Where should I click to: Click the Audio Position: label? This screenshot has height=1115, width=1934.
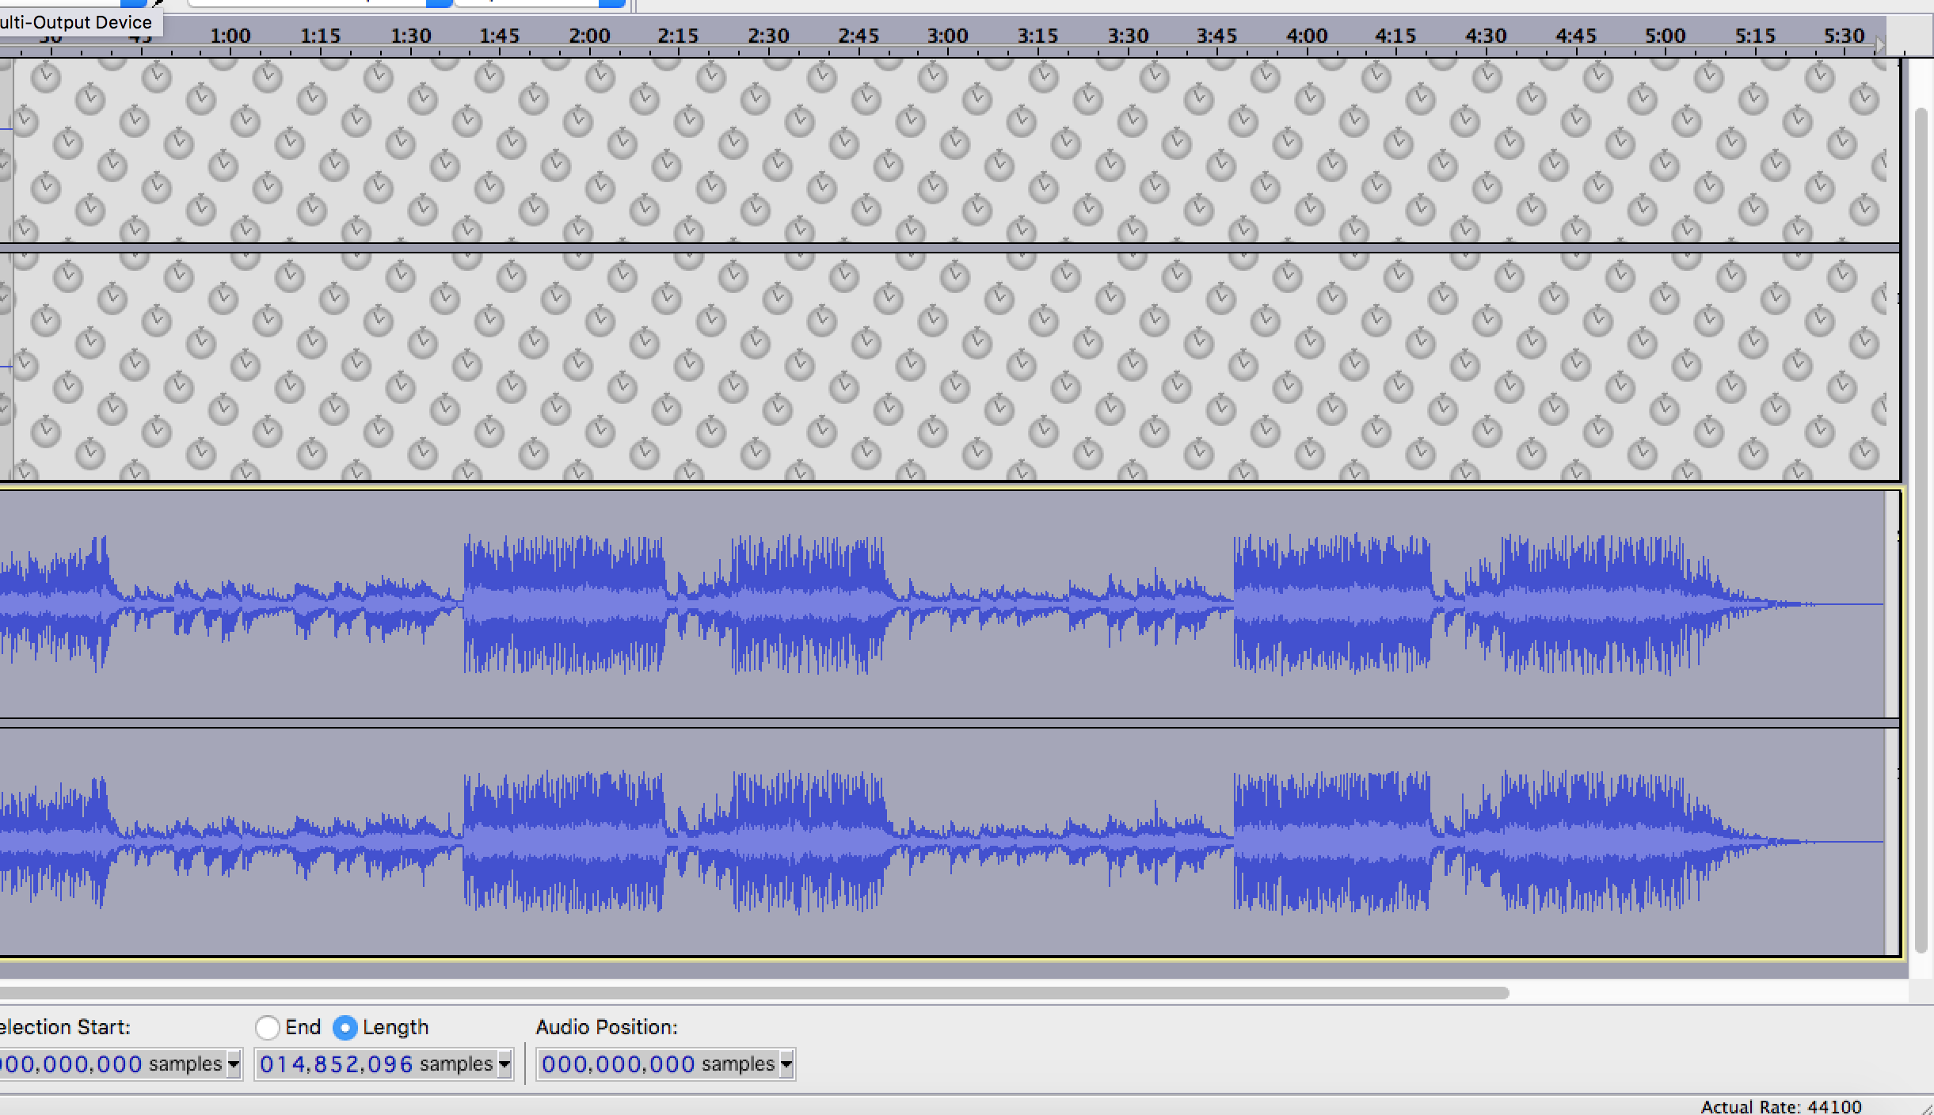click(x=607, y=1027)
